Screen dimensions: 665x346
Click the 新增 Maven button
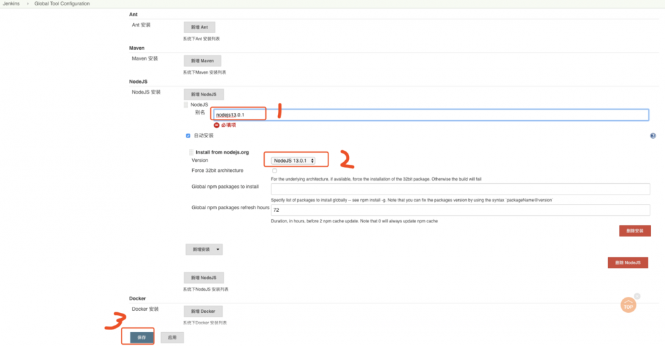point(202,60)
